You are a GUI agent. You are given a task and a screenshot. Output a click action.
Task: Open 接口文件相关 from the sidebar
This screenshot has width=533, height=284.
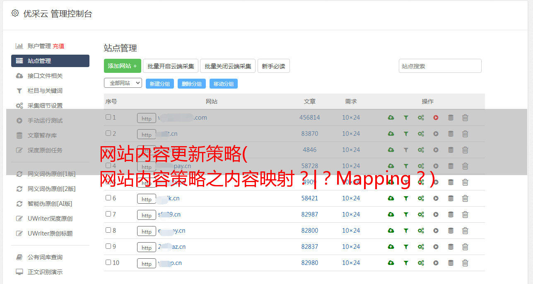click(x=45, y=76)
